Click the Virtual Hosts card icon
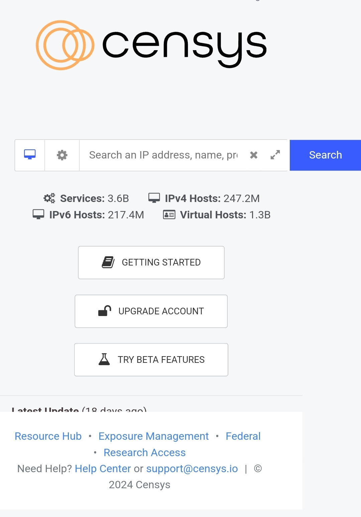The width and height of the screenshot is (361, 517). point(169,215)
